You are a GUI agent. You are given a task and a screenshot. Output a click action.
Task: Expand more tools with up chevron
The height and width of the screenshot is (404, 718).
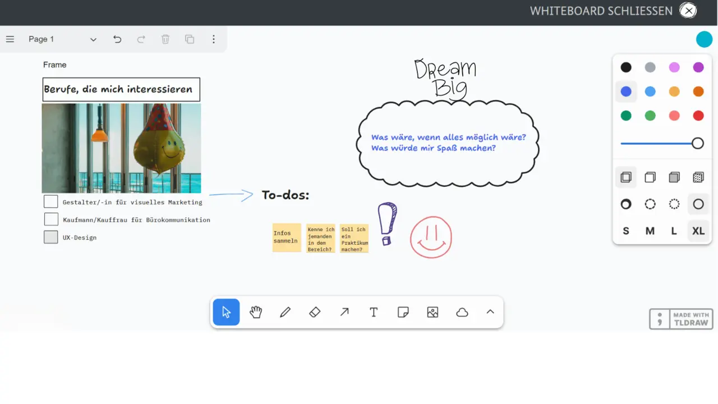pos(490,312)
